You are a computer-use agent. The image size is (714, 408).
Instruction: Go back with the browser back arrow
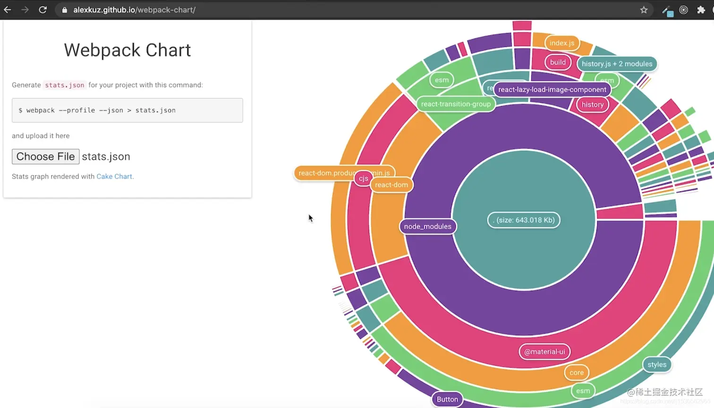8,9
